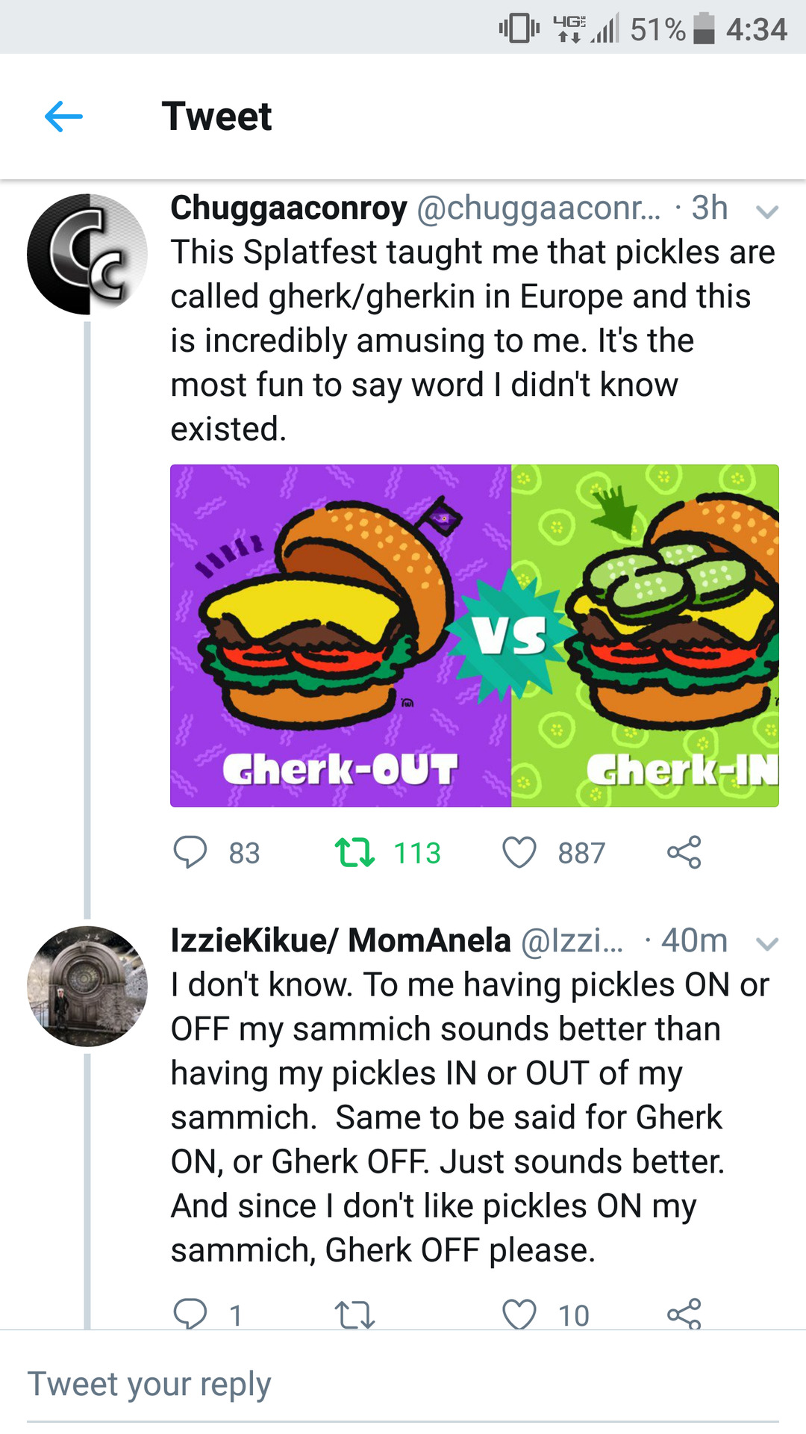Screen dimensions: 806x1434
Task: Share Chuggaaconroy's Splatfest tweet
Action: click(x=684, y=852)
